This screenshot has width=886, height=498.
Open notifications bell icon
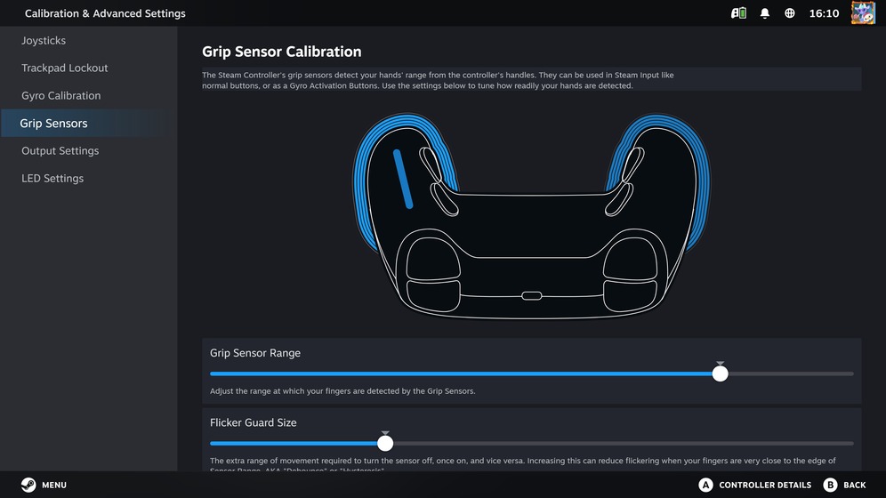pos(764,13)
